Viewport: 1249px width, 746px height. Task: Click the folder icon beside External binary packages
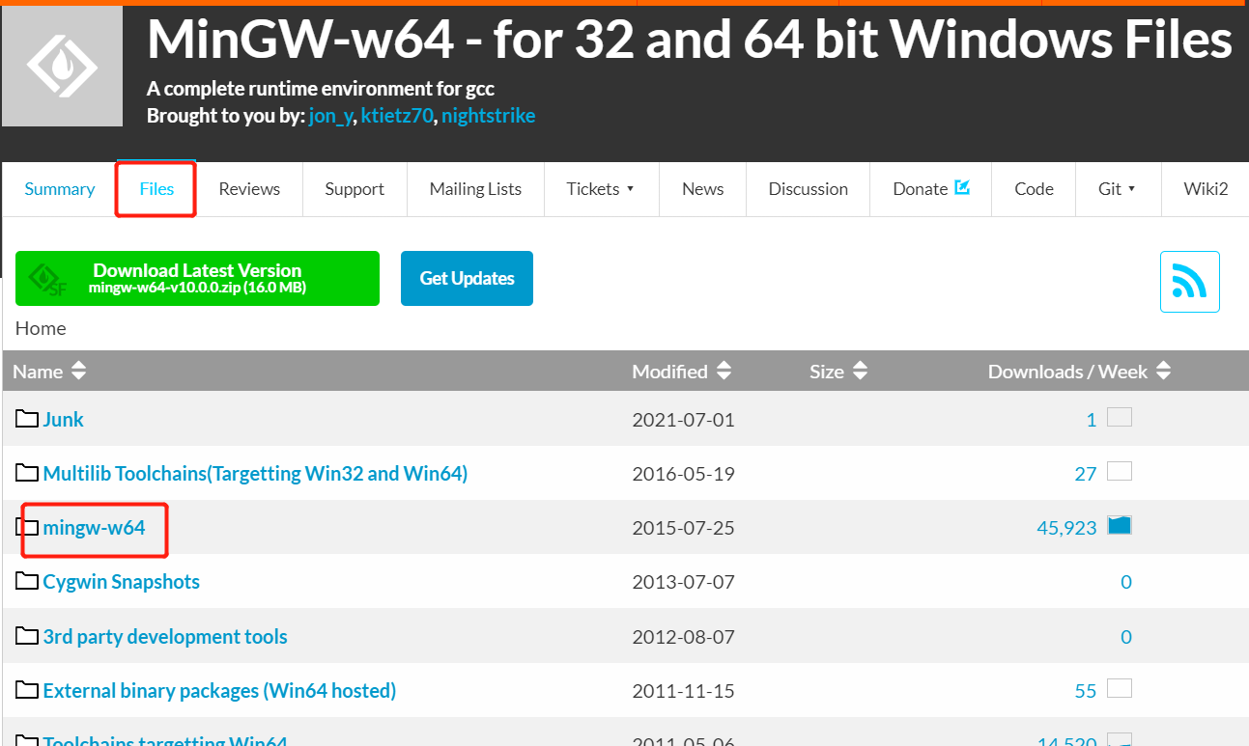coord(27,691)
